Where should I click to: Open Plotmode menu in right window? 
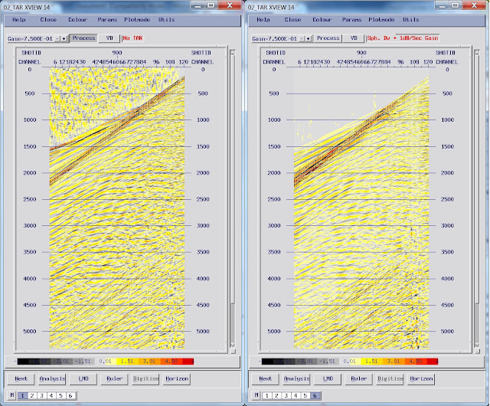point(381,20)
